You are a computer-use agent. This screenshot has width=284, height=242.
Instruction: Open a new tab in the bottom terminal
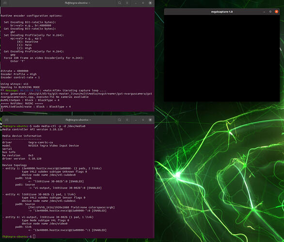coord(6,120)
